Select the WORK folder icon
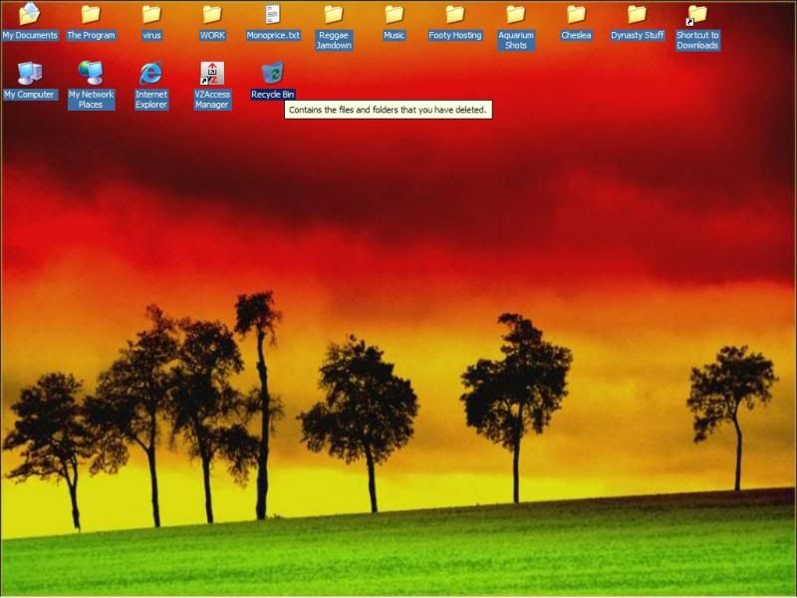 point(212,15)
